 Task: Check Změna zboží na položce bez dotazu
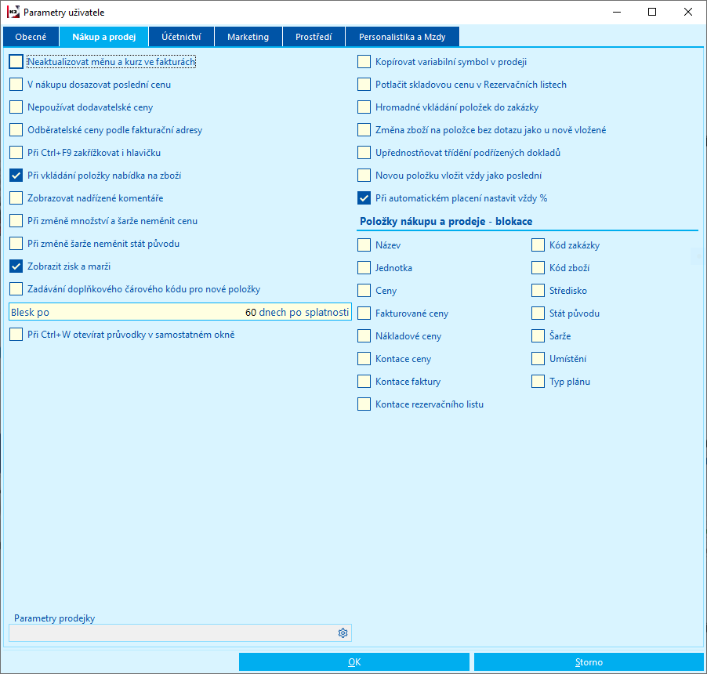pyautogui.click(x=364, y=130)
